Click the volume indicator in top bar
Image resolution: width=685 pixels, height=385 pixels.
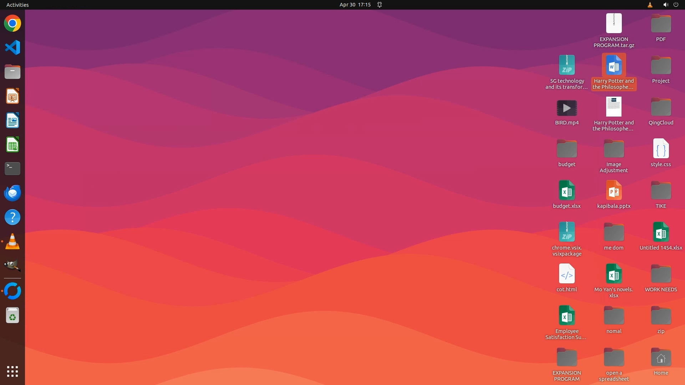point(665,5)
